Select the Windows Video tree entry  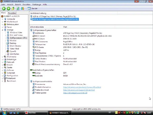click(x=16, y=32)
